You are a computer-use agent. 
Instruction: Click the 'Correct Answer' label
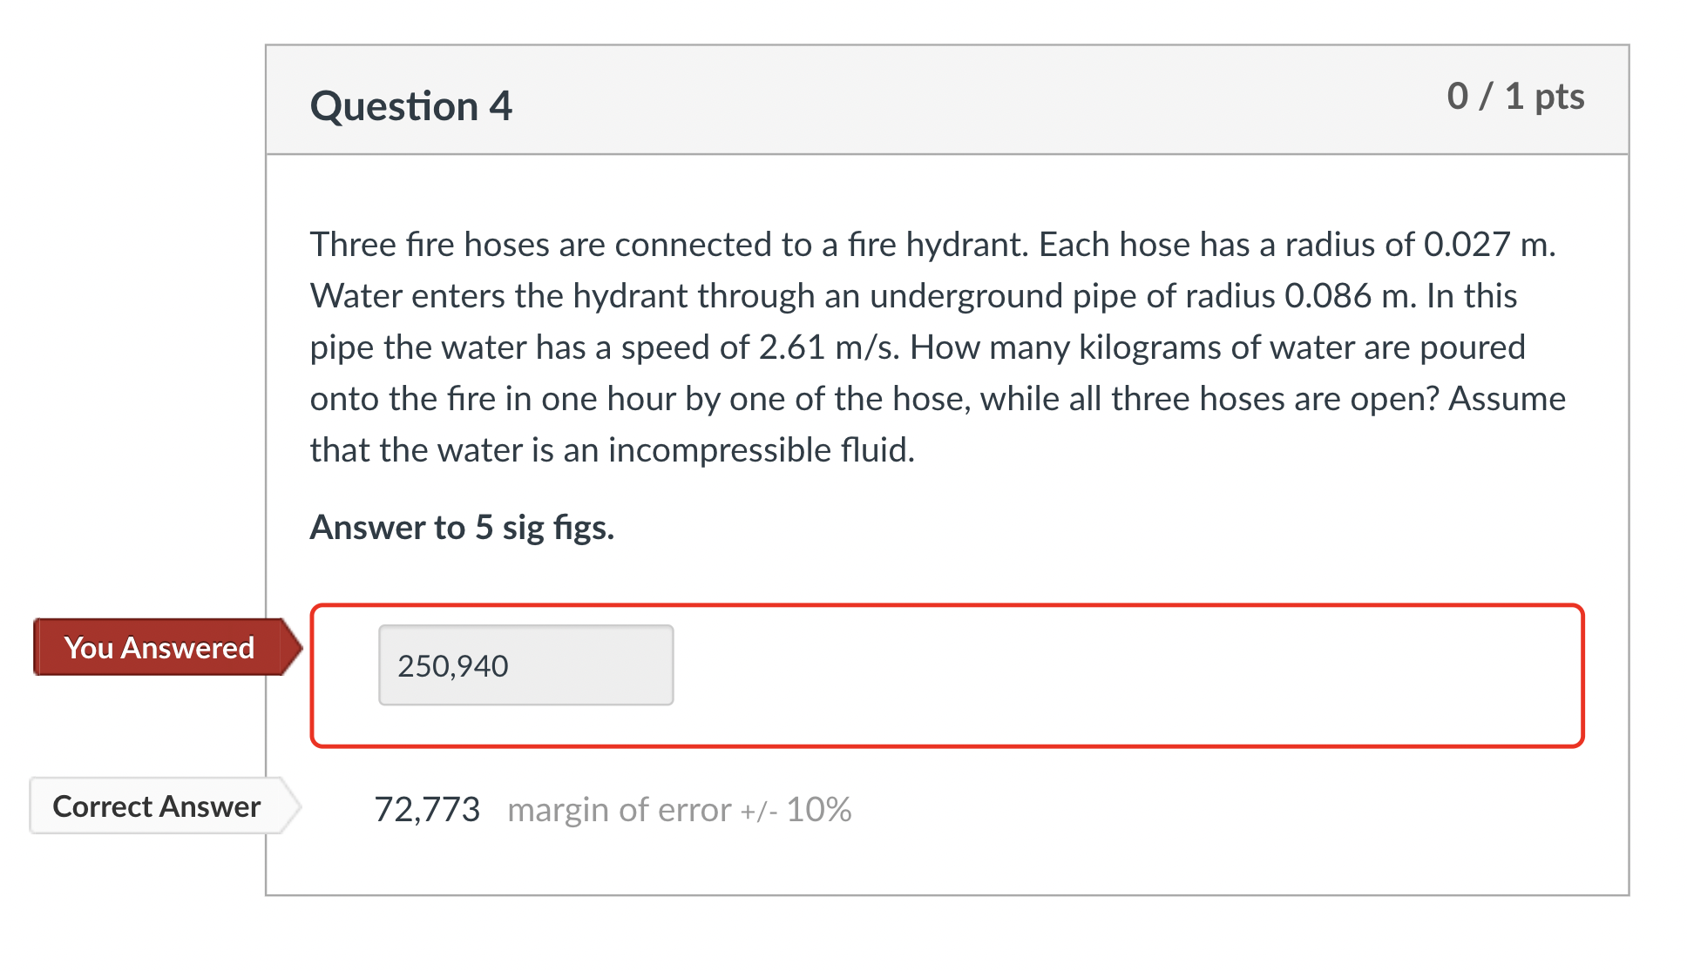155,806
